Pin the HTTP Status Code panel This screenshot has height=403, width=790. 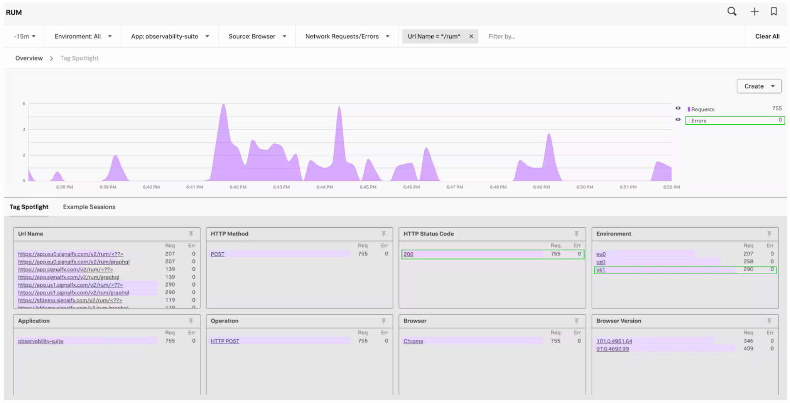[x=576, y=234]
